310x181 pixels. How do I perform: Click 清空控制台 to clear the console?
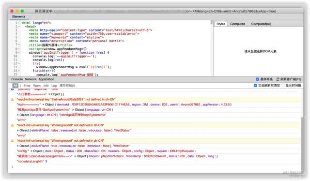click(x=67, y=86)
